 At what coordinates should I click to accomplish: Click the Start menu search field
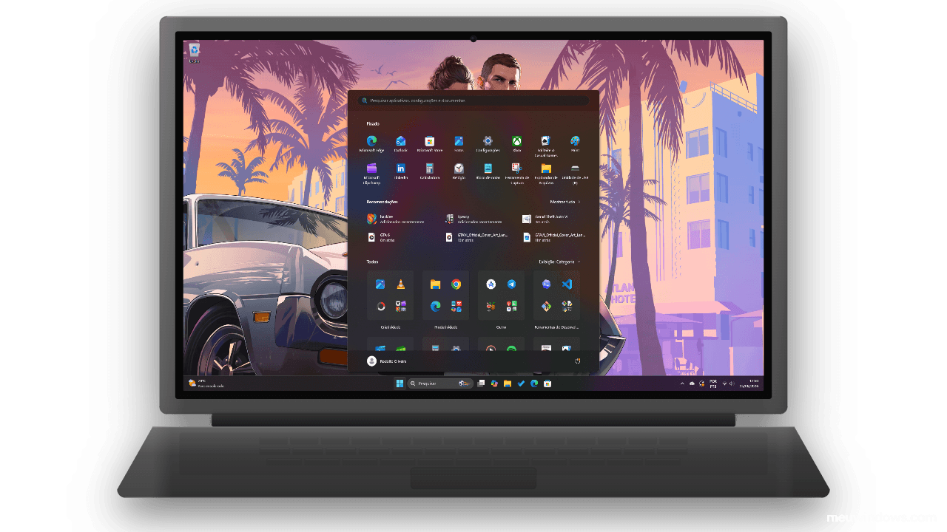tap(473, 100)
